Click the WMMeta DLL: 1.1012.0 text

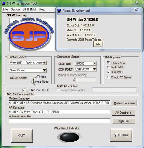(81, 35)
